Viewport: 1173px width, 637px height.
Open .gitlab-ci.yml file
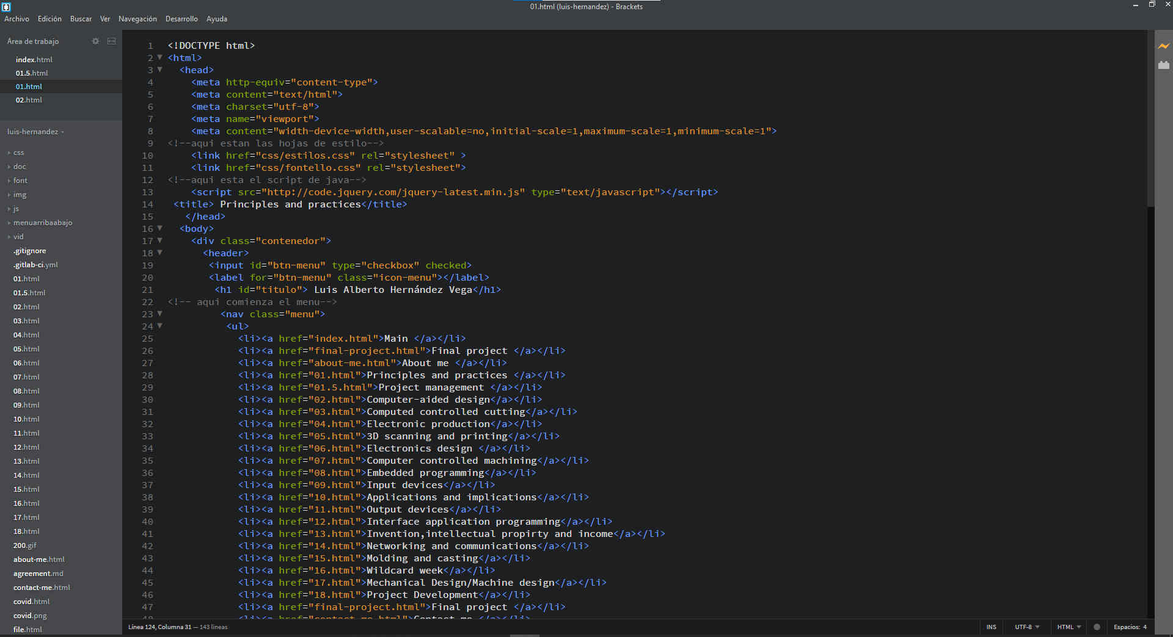[x=35, y=265]
